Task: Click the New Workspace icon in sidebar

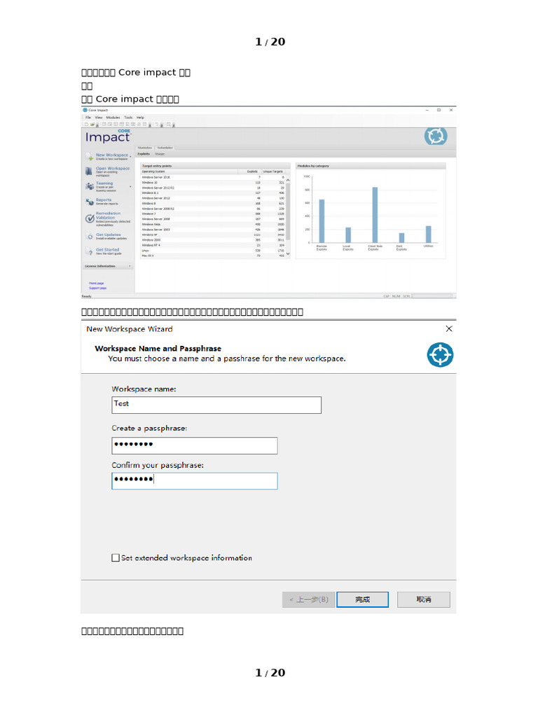Action: click(89, 156)
